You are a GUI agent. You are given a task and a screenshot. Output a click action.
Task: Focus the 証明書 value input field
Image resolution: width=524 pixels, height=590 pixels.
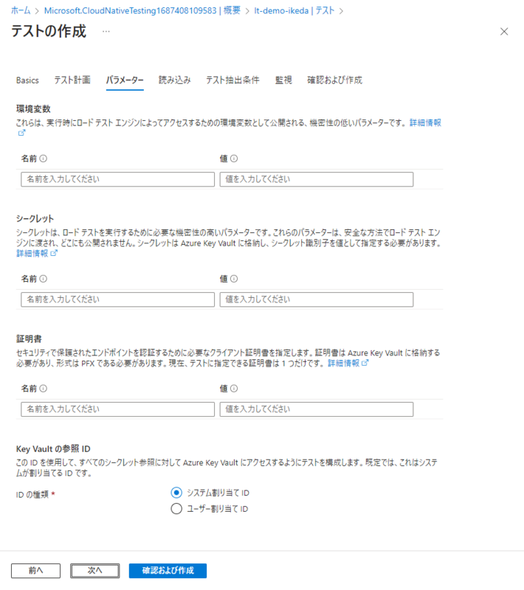pos(317,409)
